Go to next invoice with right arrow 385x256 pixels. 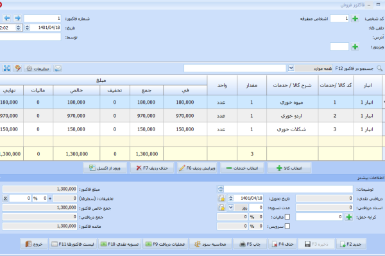click(17, 18)
